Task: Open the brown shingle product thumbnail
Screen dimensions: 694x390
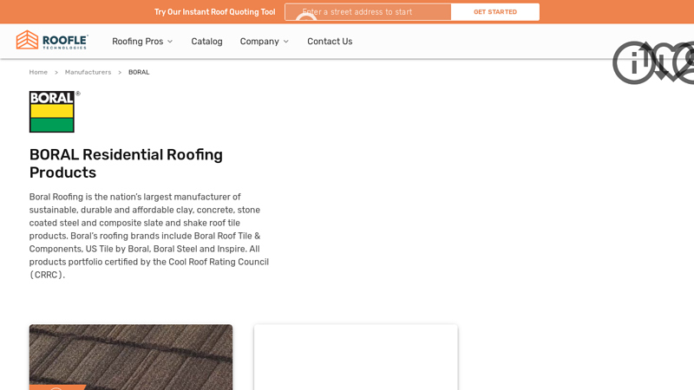Action: point(131,357)
